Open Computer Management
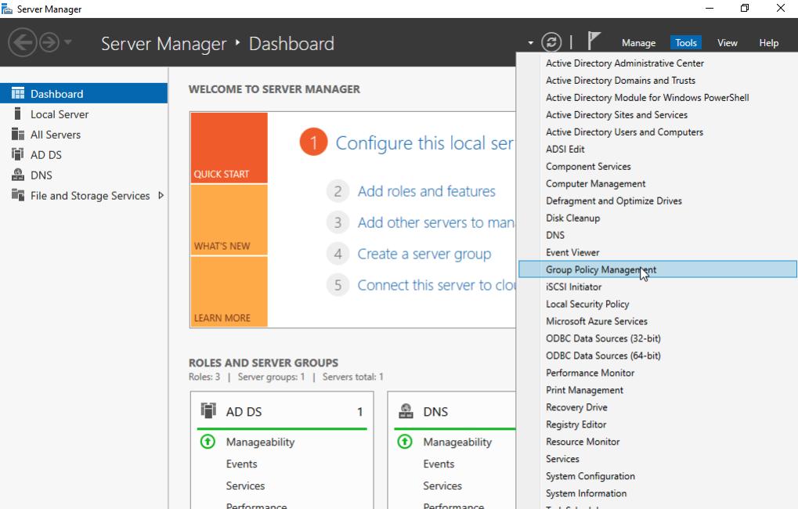The height and width of the screenshot is (509, 798). (658, 184)
